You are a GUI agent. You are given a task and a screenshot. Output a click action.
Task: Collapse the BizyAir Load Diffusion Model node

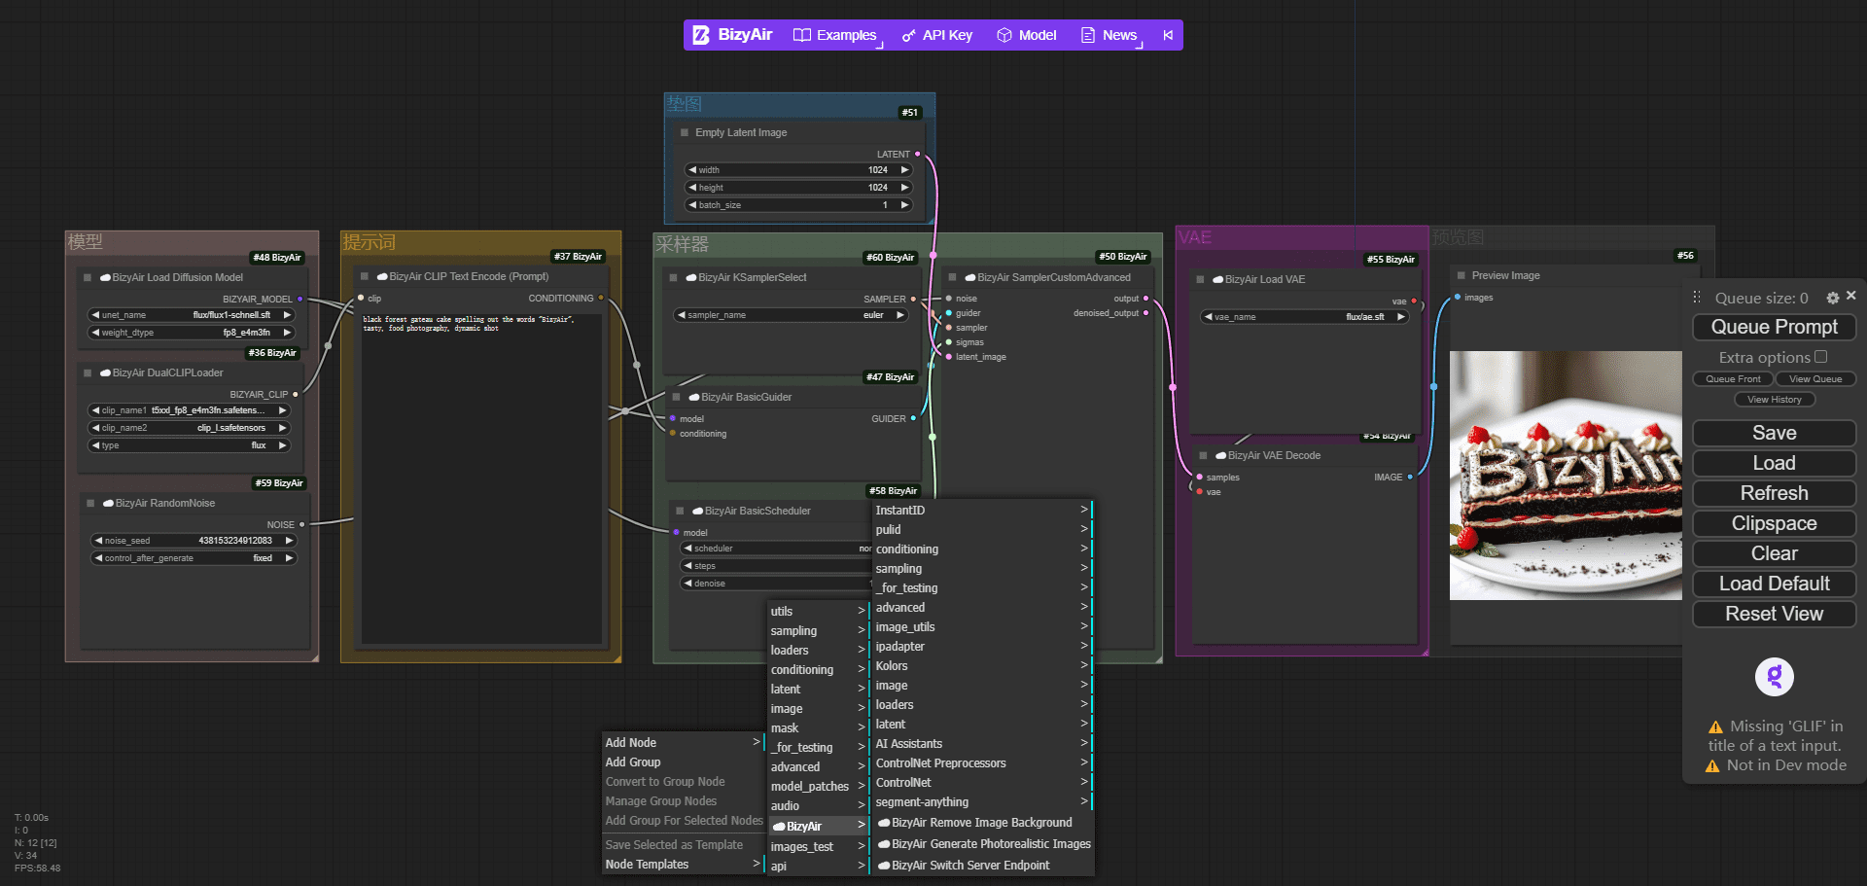pos(88,277)
